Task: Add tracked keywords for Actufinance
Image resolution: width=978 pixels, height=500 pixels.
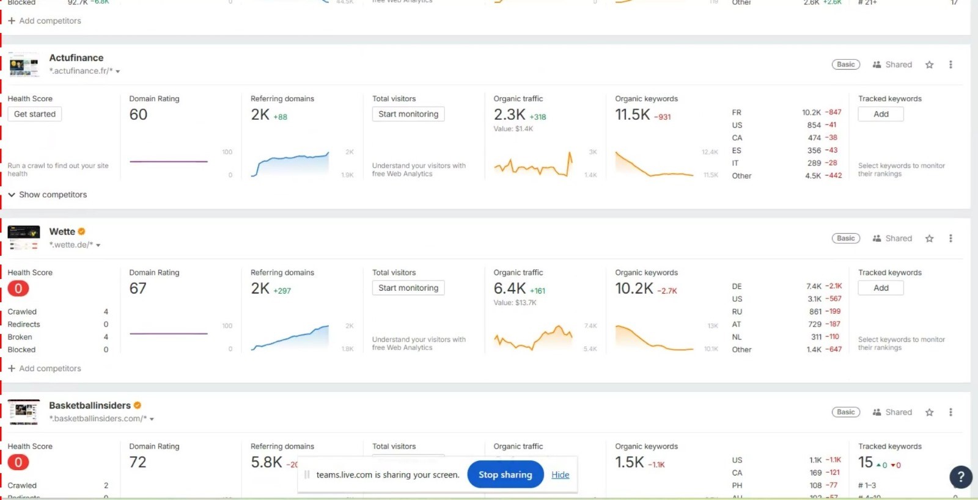Action: click(881, 114)
